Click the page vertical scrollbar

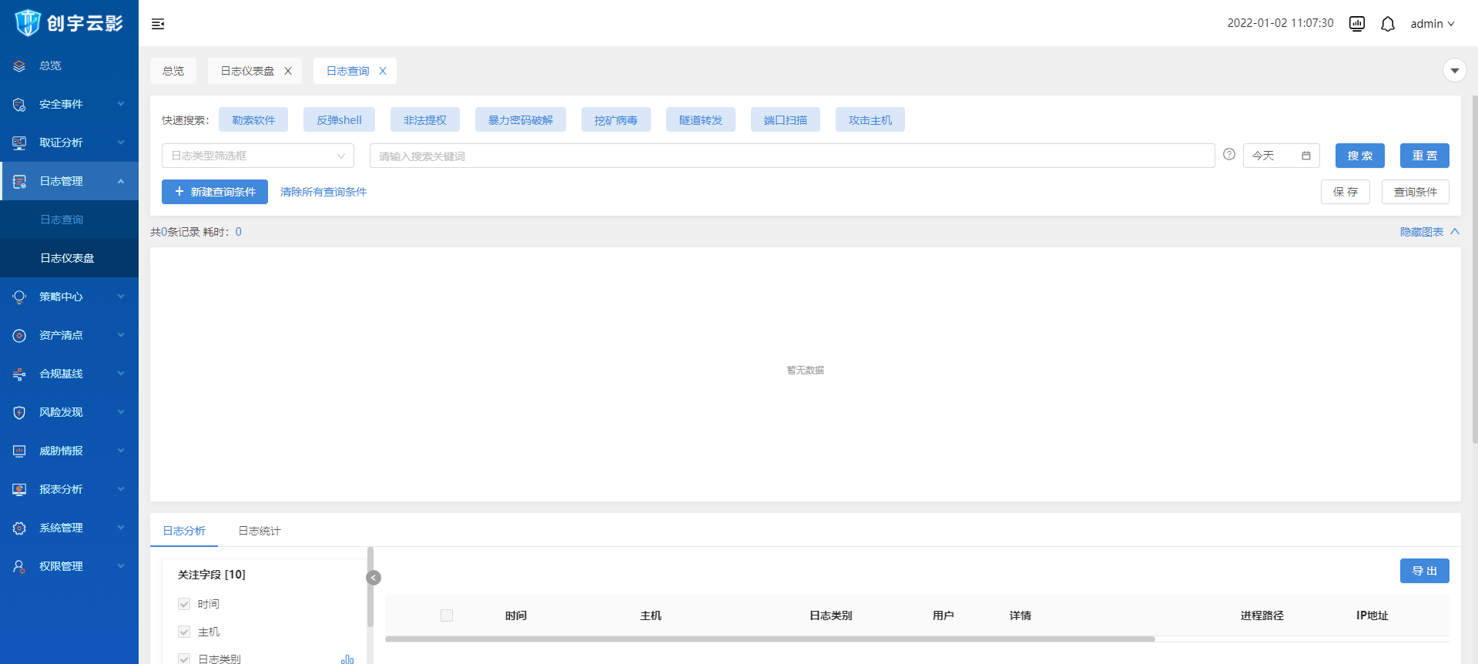[1475, 270]
